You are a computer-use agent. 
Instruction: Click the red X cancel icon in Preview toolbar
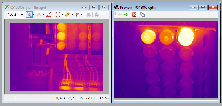(x=134, y=14)
